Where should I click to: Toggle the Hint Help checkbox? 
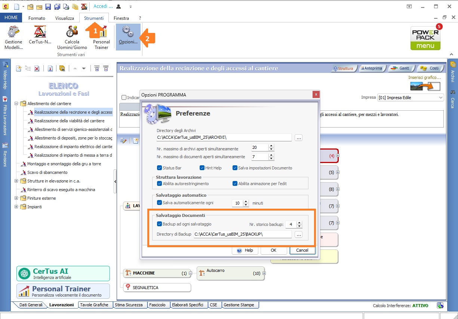(202, 168)
